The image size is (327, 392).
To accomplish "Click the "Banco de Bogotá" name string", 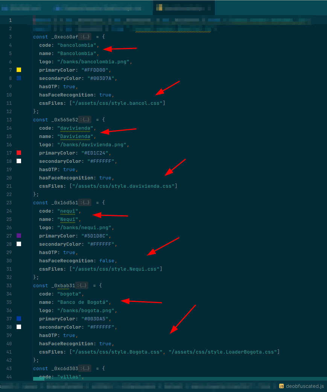I will pos(83,302).
